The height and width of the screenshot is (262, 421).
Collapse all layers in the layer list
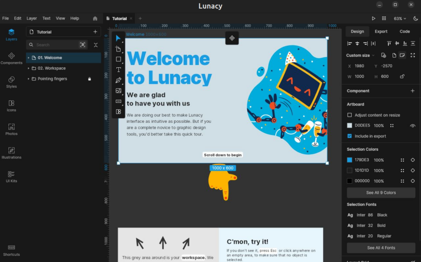pos(96,45)
